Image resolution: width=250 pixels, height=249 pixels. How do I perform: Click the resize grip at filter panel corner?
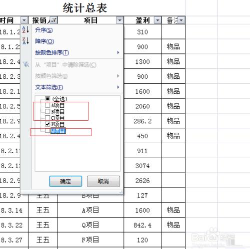pyautogui.click(x=121, y=192)
